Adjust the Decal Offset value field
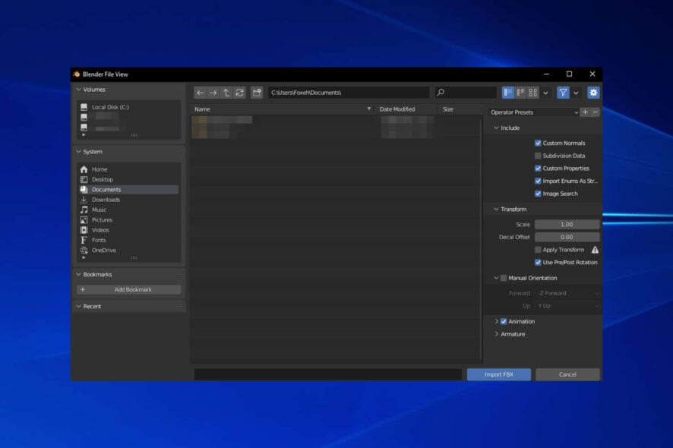 (x=567, y=237)
